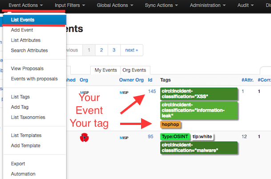Click the orange hophop tag

pos(169,125)
